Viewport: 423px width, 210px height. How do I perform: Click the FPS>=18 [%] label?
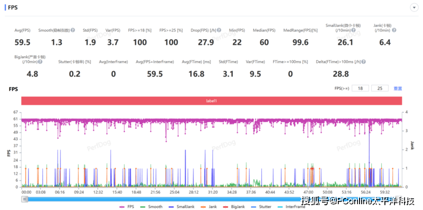140,31
